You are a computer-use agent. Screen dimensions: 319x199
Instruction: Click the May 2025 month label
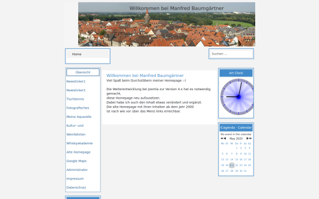click(236, 139)
